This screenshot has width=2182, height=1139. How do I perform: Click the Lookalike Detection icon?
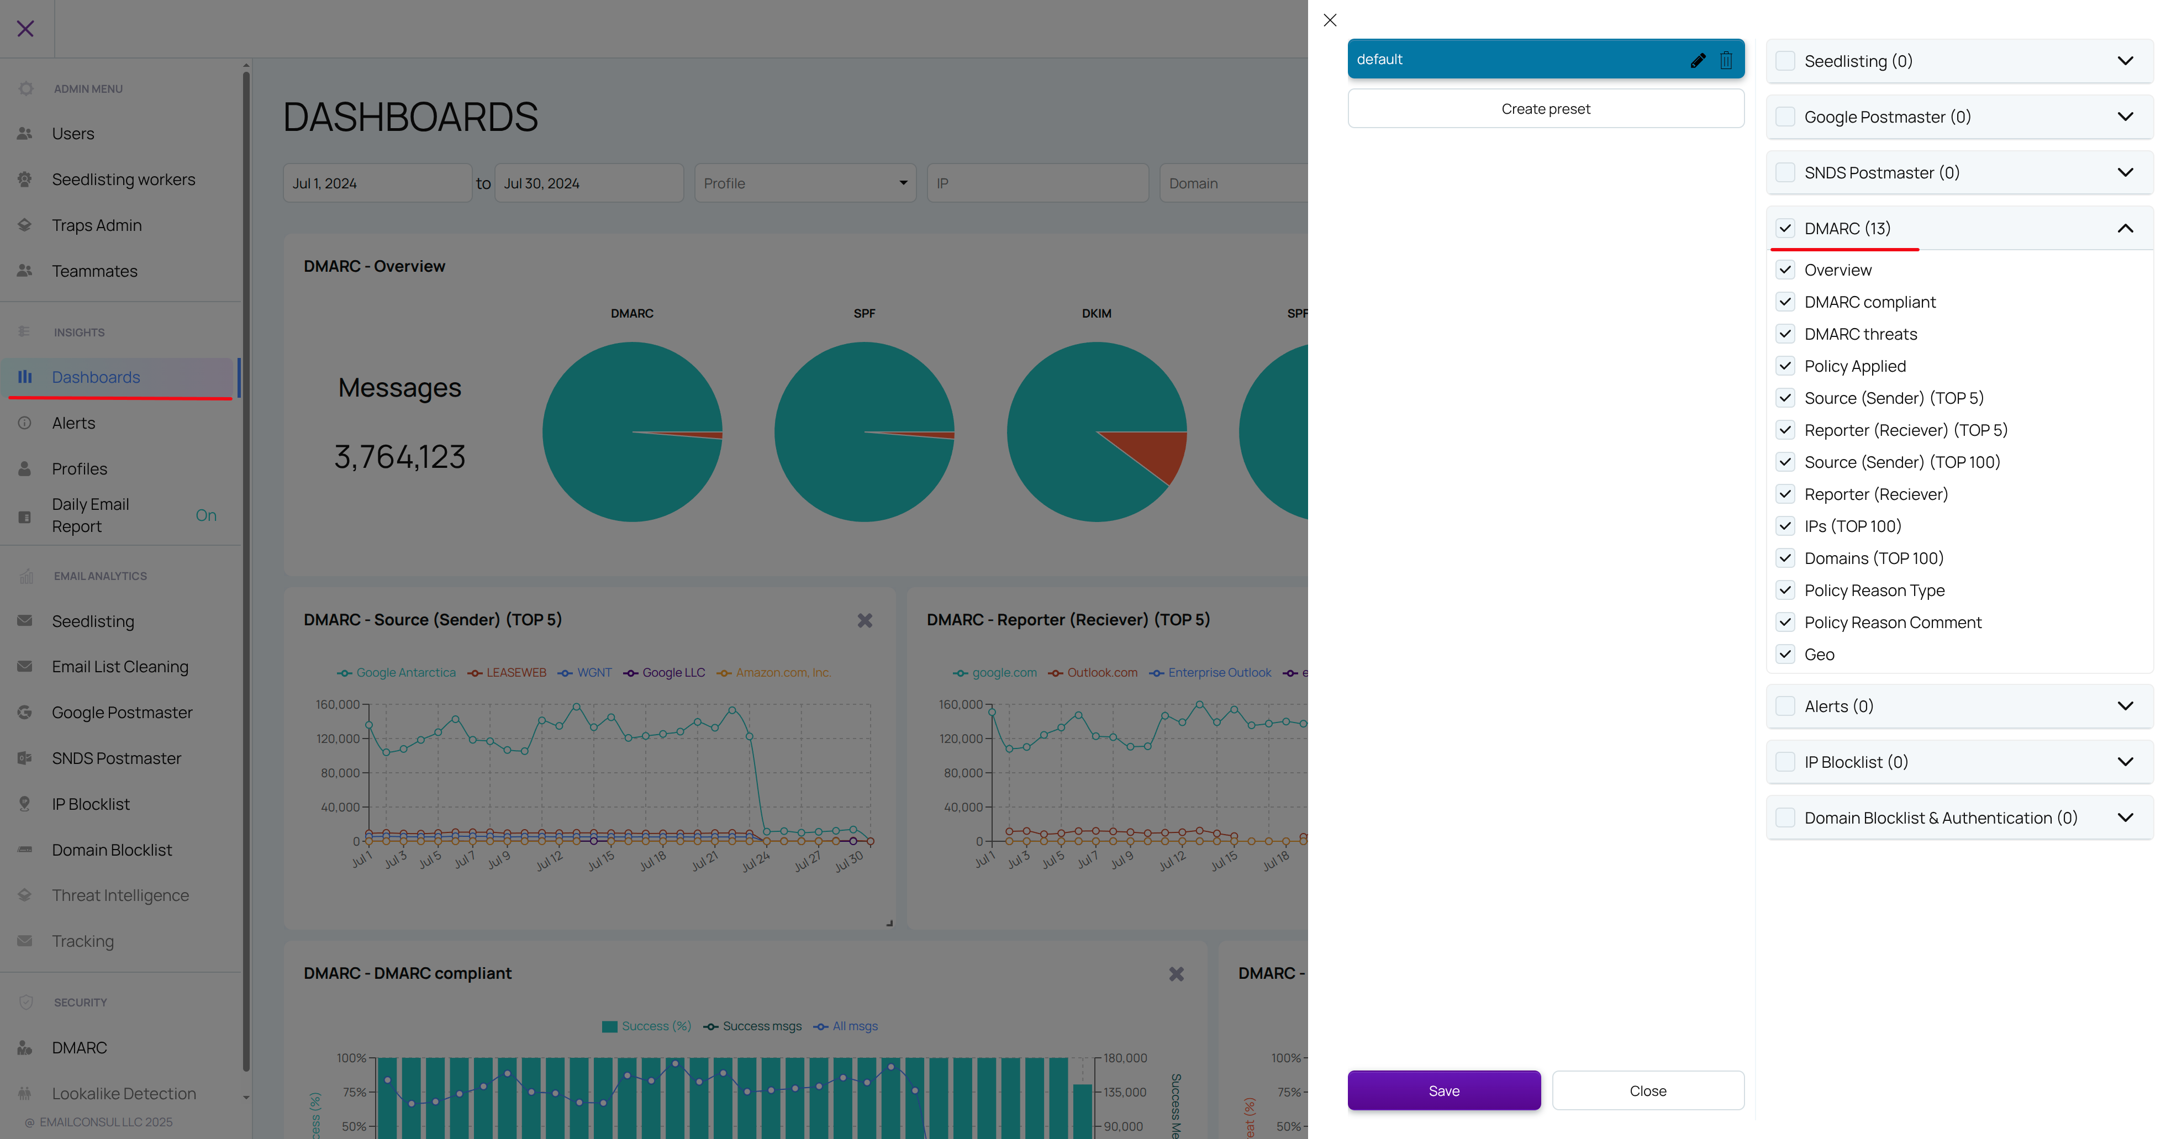click(24, 1093)
